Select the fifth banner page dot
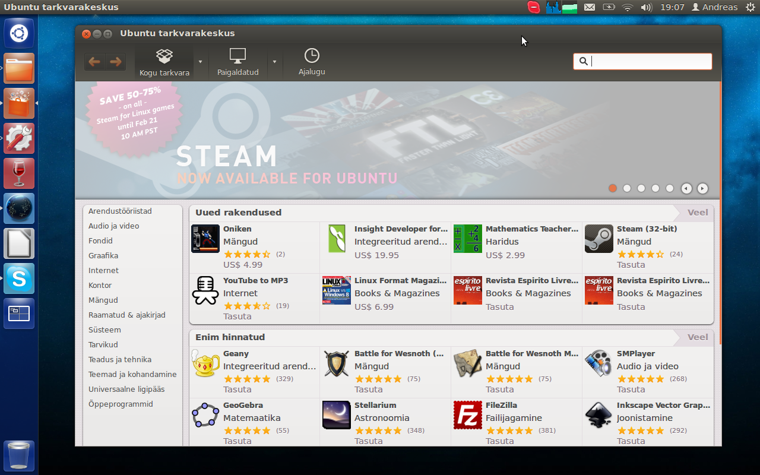 point(670,188)
